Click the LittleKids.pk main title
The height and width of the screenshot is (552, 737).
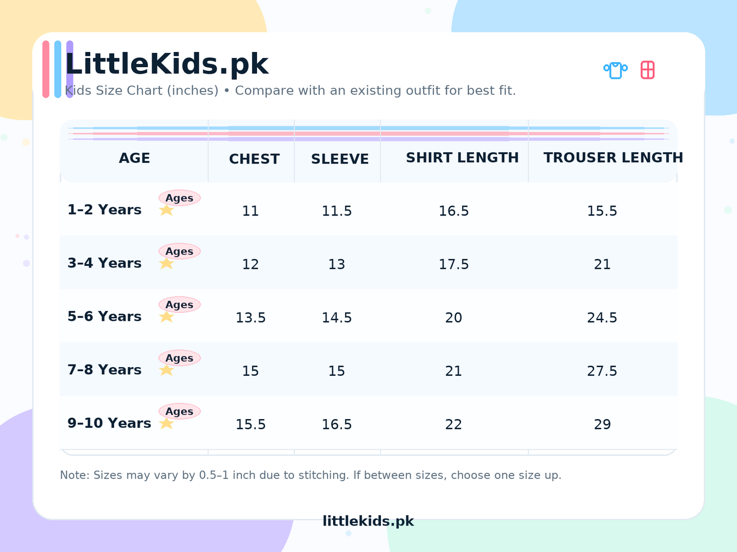point(167,64)
